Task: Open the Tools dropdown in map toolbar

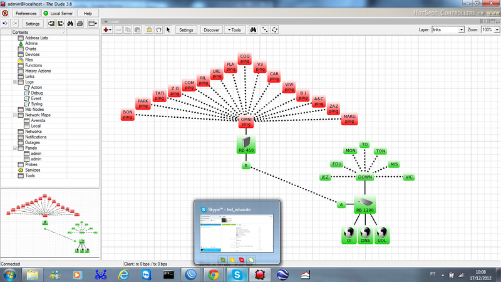Action: point(234,29)
